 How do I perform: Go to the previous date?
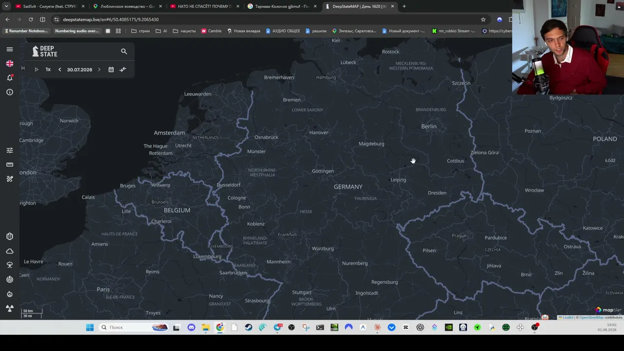tap(60, 70)
